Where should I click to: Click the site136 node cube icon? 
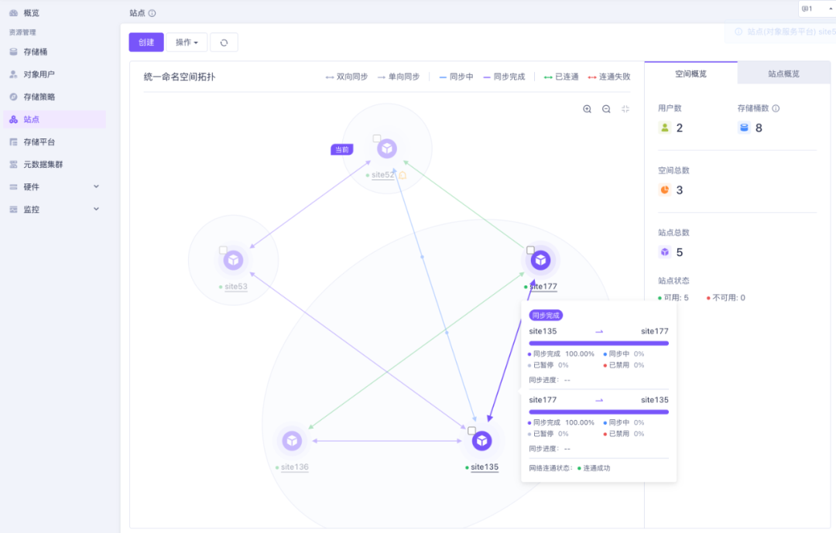pyautogui.click(x=292, y=441)
